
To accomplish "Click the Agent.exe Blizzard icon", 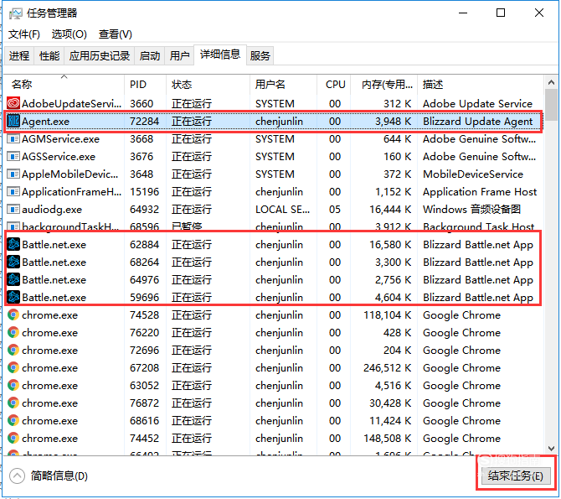I will point(13,121).
